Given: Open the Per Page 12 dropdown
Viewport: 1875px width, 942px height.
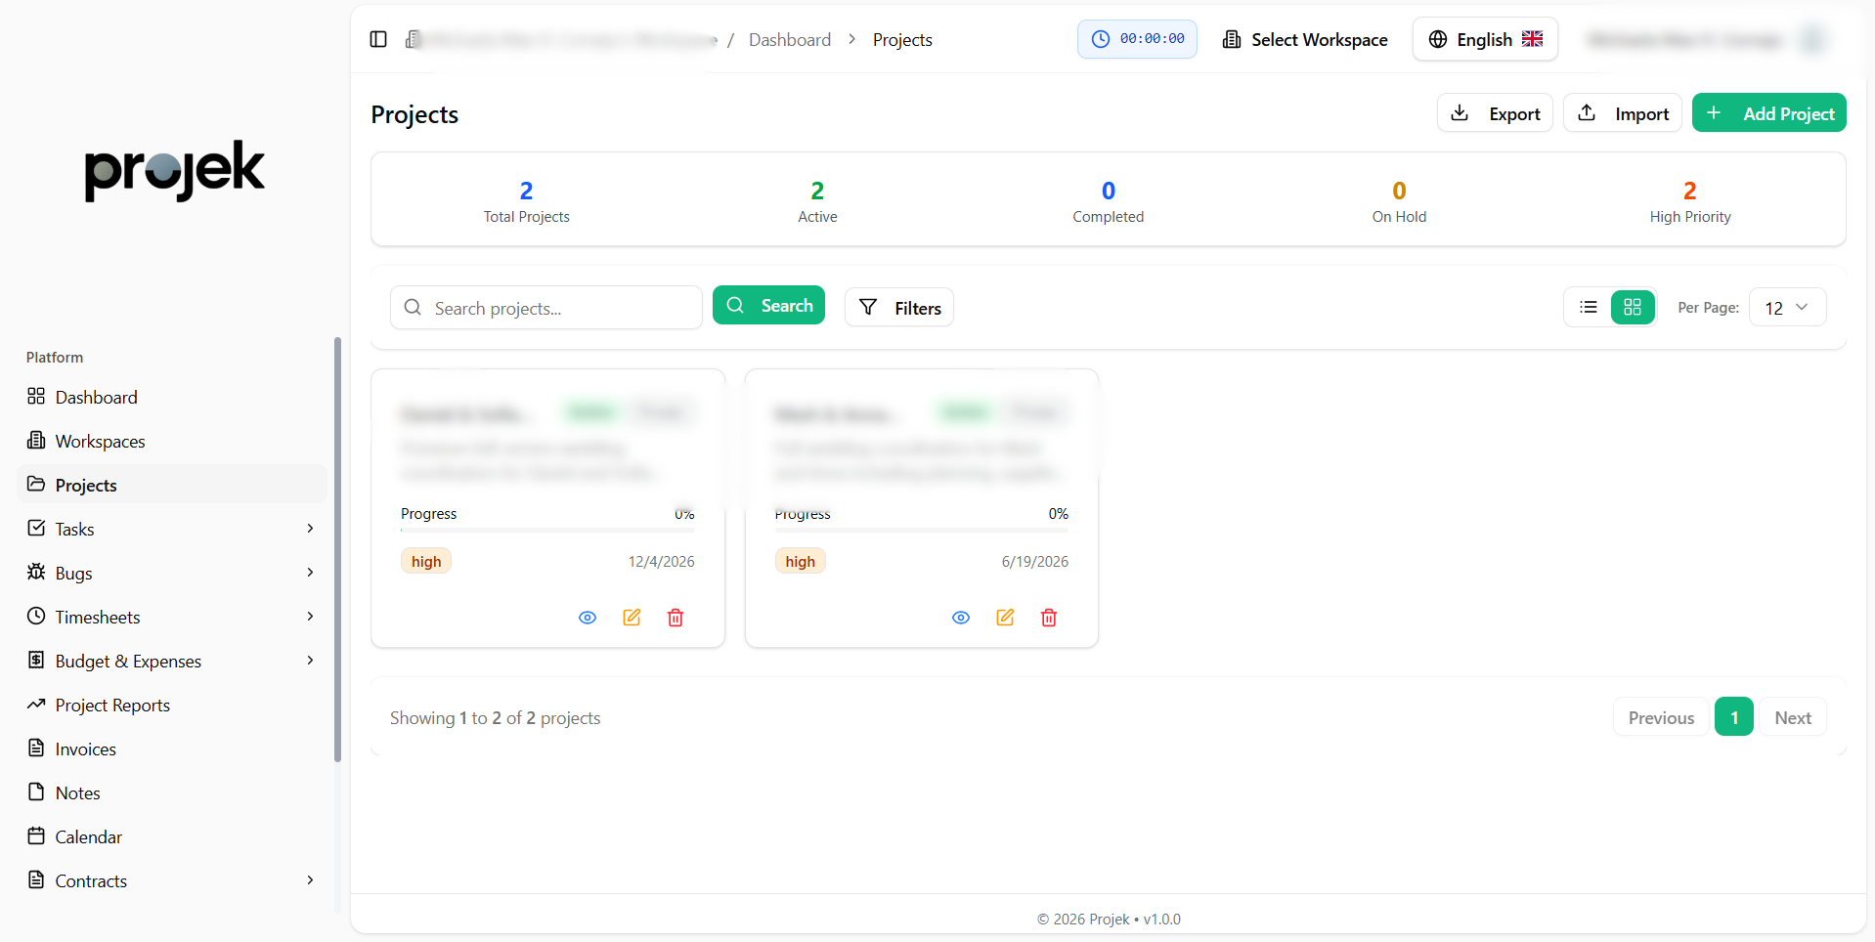Looking at the screenshot, I should pyautogui.click(x=1786, y=308).
